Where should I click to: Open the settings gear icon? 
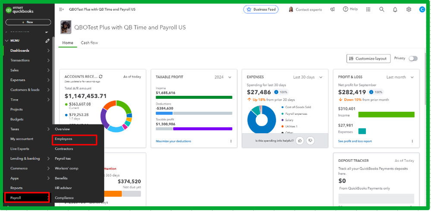[409, 9]
